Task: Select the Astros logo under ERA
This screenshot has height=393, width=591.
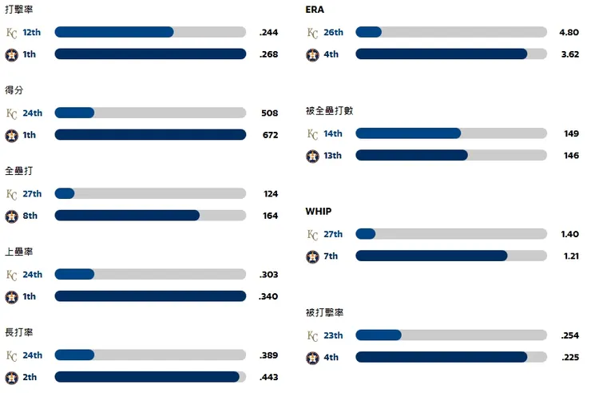Action: (x=312, y=54)
